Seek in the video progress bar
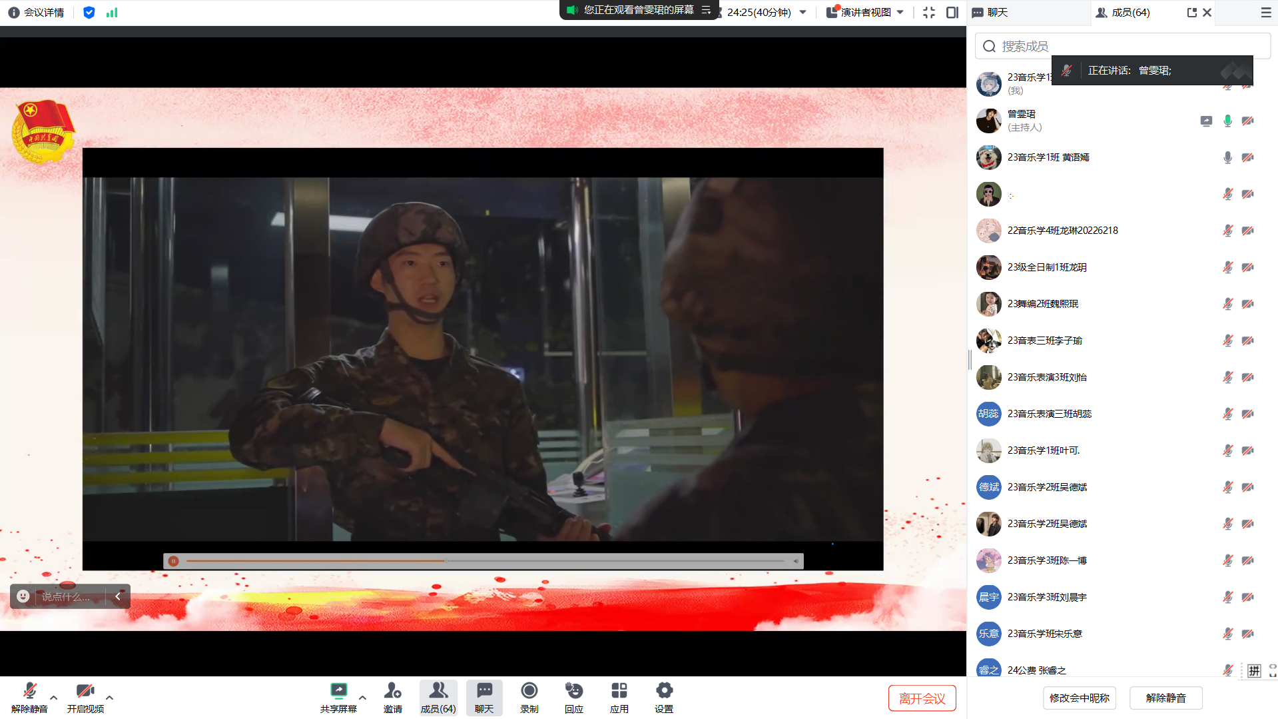Viewport: 1278px width, 719px height. coord(485,561)
